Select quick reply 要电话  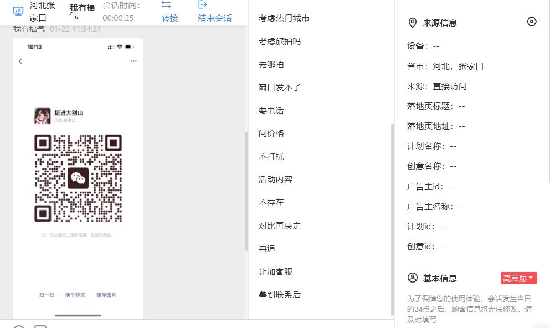pos(271,110)
